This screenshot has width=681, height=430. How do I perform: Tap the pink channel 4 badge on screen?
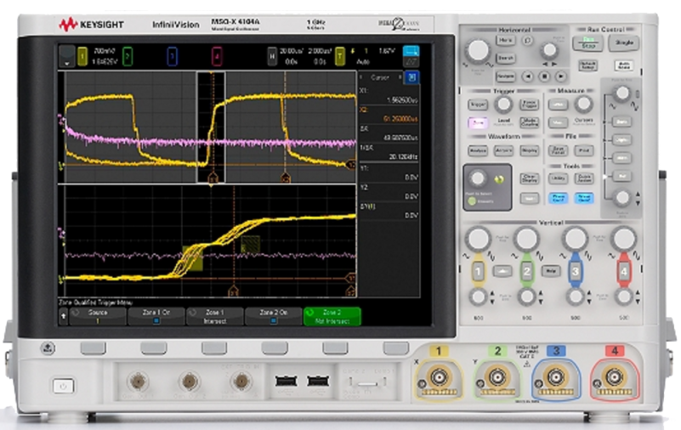pos(217,56)
